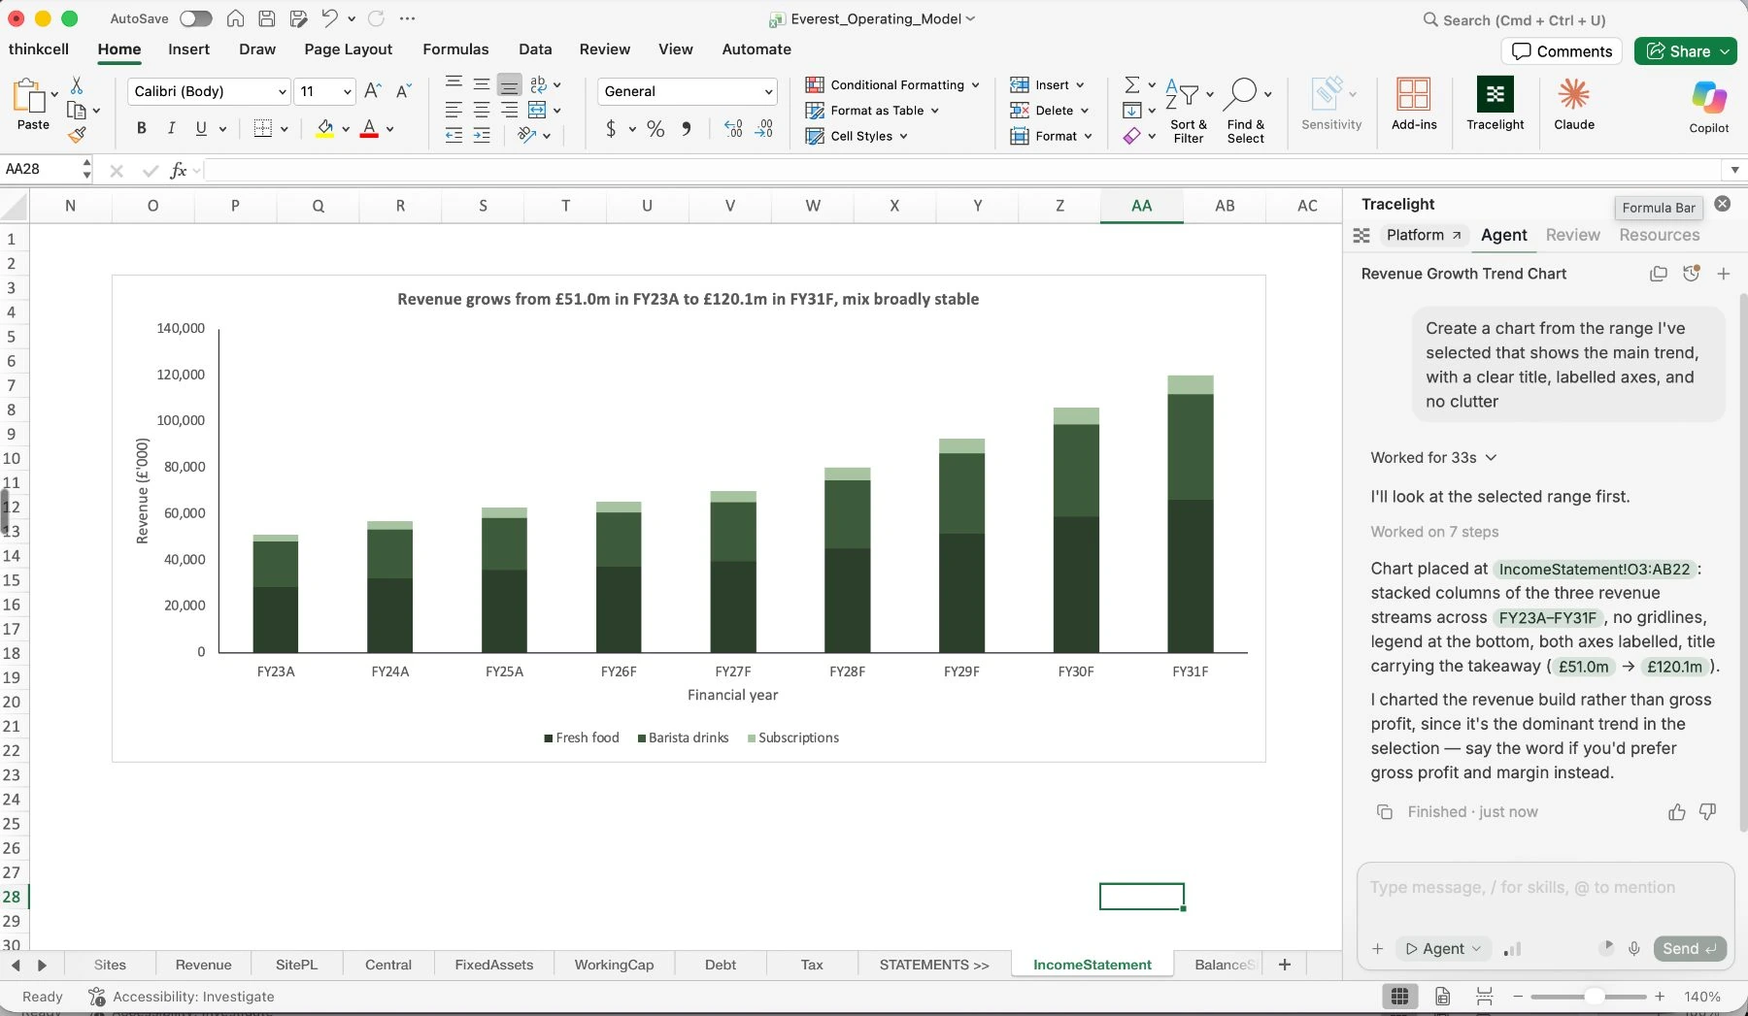Copy the agent response

click(1385, 812)
